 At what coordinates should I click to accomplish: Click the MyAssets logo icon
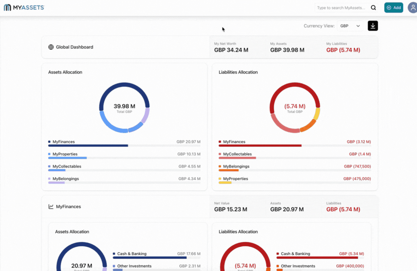[7, 8]
